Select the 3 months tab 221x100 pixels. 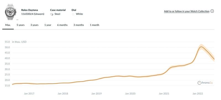[x=79, y=25]
